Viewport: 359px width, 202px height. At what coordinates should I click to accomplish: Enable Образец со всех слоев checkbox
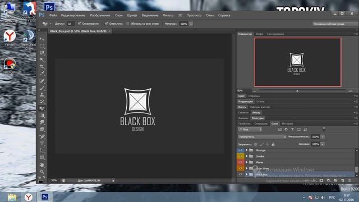128,24
